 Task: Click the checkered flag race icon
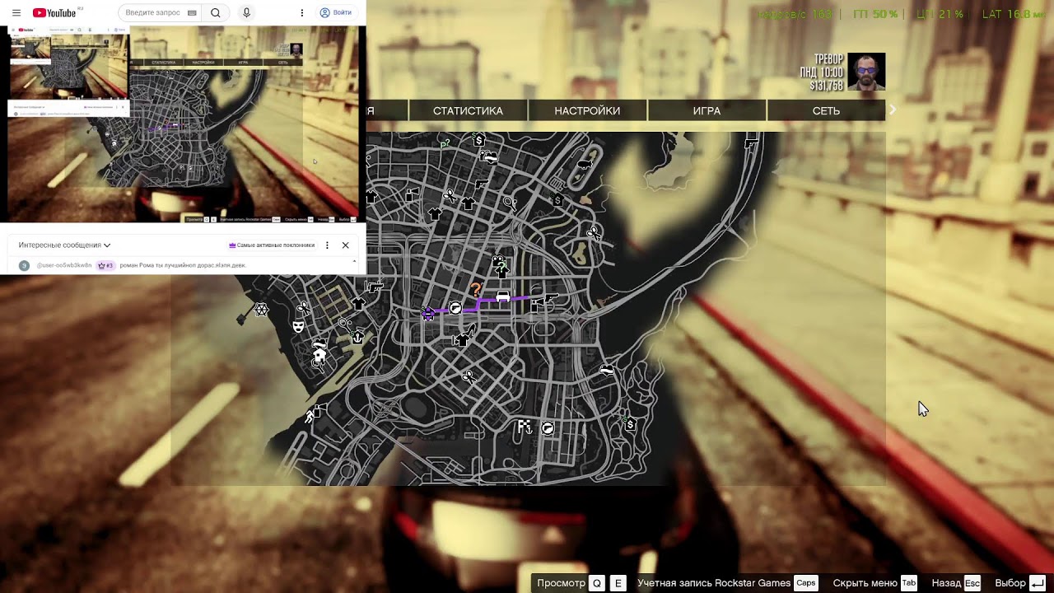pos(525,426)
